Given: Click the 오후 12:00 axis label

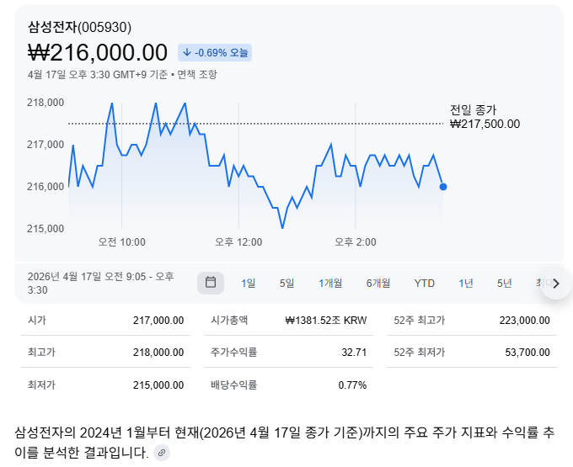Looking at the screenshot, I should tap(238, 241).
